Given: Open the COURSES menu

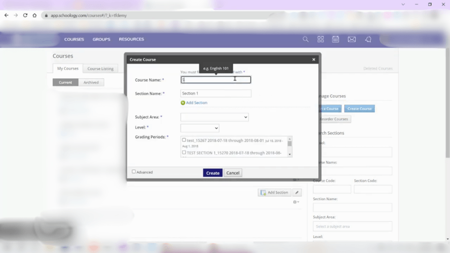Looking at the screenshot, I should [x=74, y=39].
